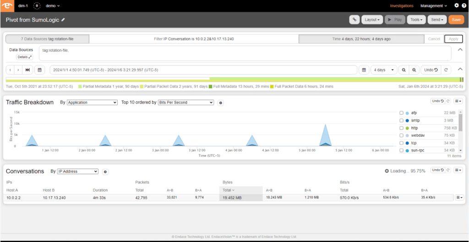
Task: Open the help question mark icon
Action: [464, 5]
